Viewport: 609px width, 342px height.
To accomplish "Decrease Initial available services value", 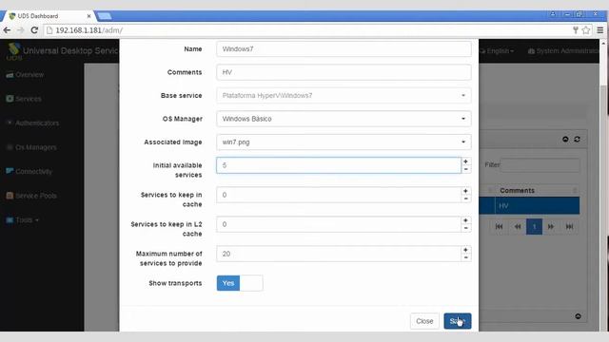I will coord(466,169).
